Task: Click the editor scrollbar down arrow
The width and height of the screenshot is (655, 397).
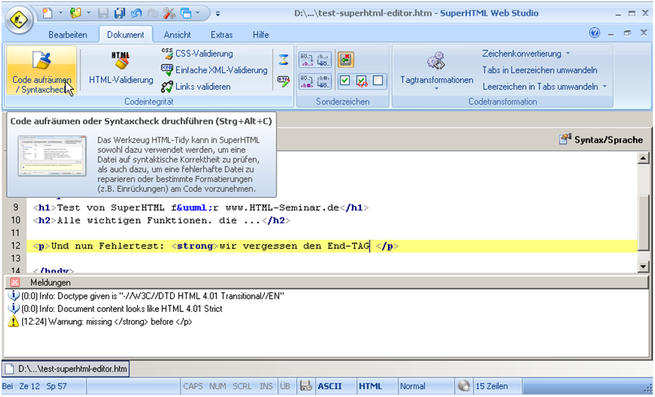Action: [x=643, y=266]
